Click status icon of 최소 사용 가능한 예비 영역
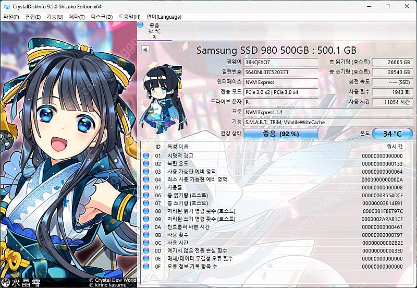Image resolution: width=417 pixels, height=288 pixels. tap(146, 179)
